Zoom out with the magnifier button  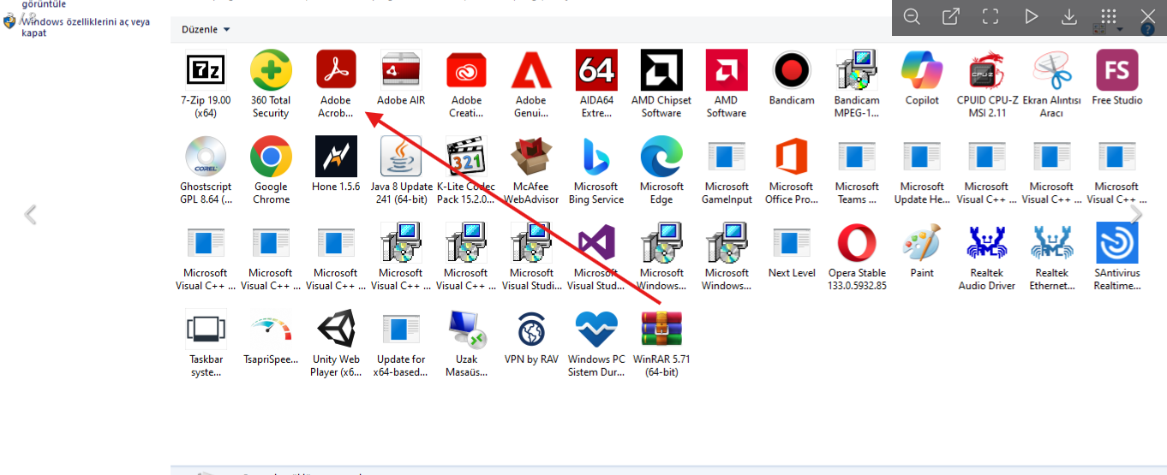tap(912, 16)
